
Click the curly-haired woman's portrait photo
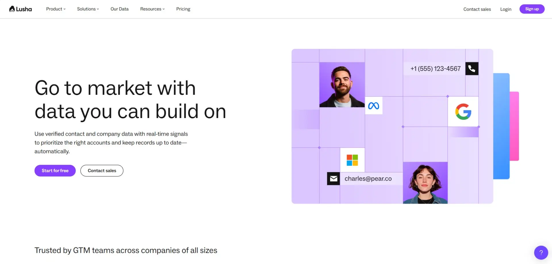click(425, 183)
